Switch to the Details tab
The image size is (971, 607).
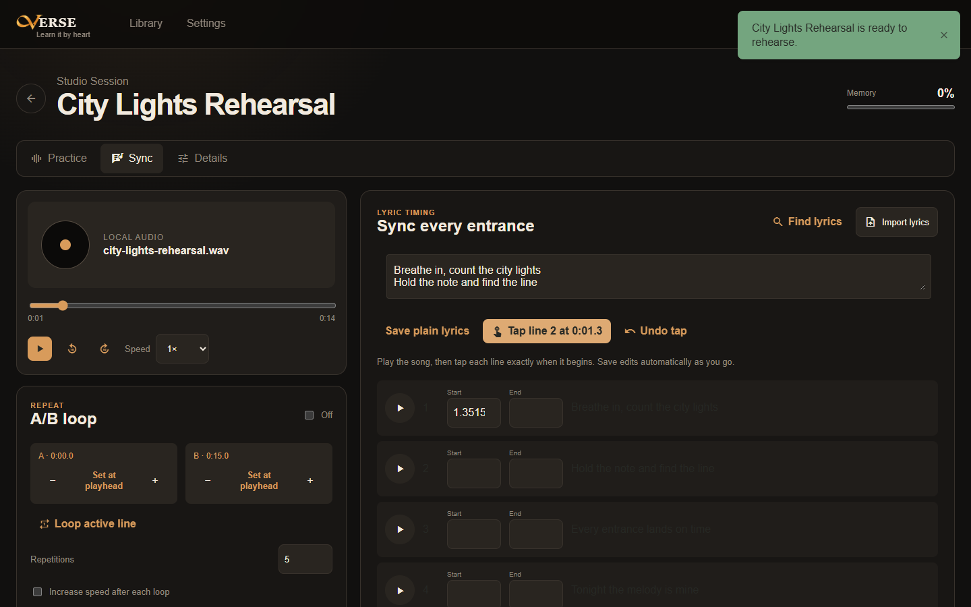(x=202, y=158)
